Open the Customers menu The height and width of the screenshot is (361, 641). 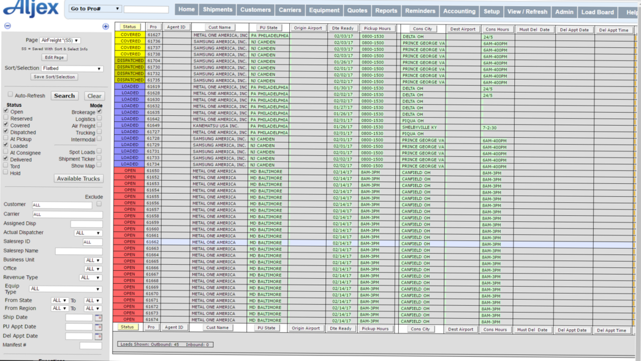click(256, 10)
